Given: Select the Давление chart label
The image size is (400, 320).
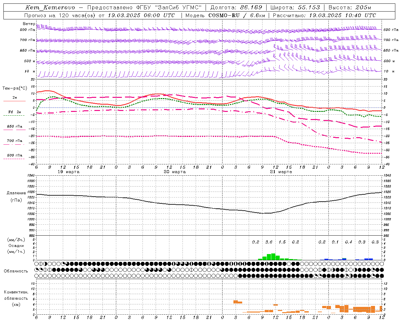Looking at the screenshot, I should [16, 193].
